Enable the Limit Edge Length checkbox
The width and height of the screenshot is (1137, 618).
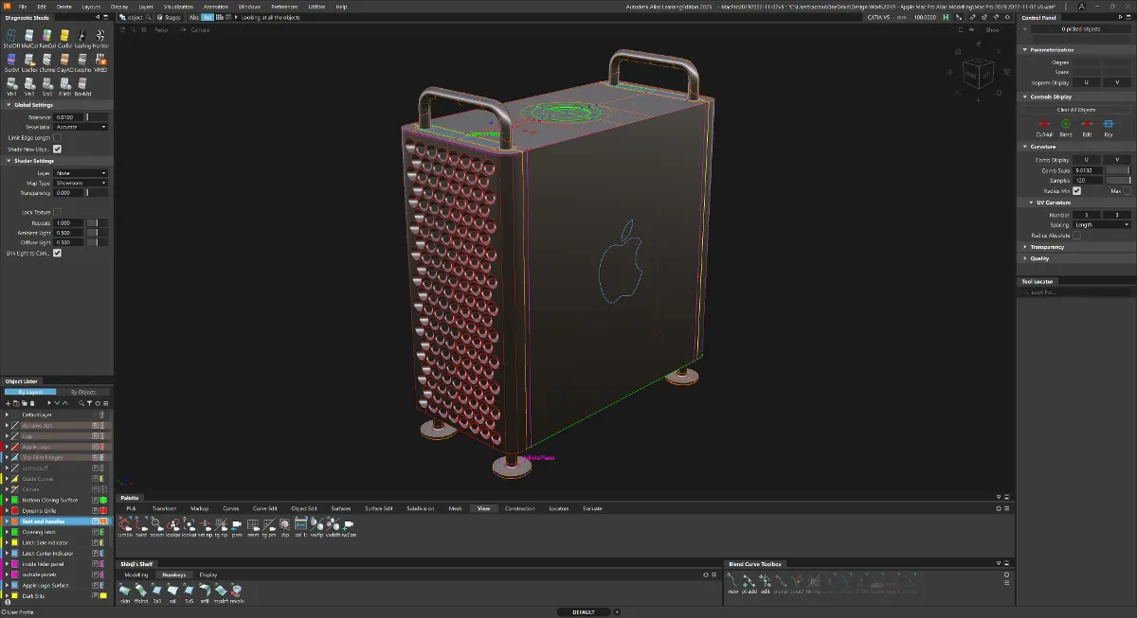(x=57, y=137)
